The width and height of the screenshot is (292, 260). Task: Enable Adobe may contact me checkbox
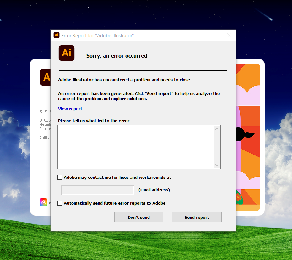(60, 177)
